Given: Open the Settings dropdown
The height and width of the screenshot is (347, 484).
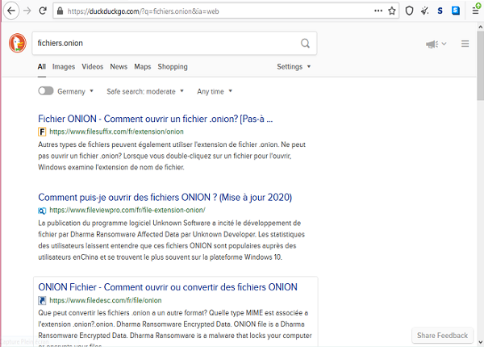Looking at the screenshot, I should 294,67.
